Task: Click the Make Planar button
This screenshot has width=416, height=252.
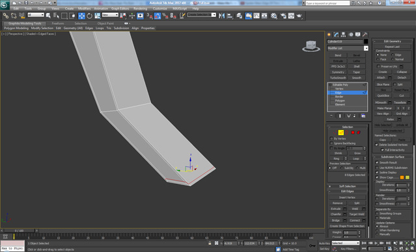Action: coord(385,108)
